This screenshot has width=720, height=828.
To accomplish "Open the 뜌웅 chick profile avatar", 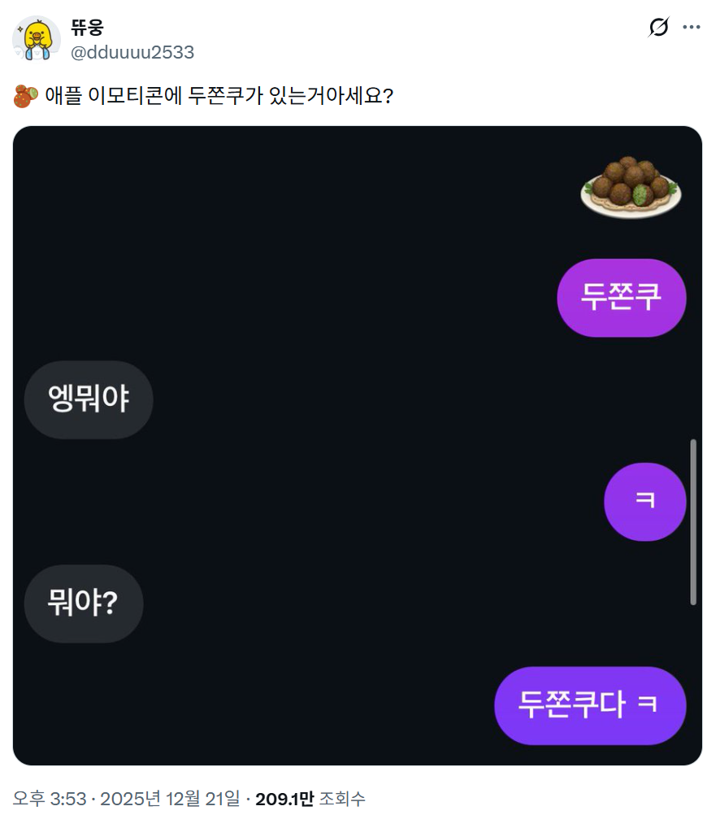I will 37,39.
